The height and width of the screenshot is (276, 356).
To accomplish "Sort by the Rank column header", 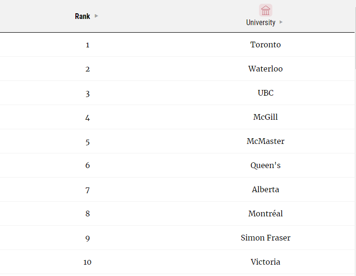I will coord(82,17).
